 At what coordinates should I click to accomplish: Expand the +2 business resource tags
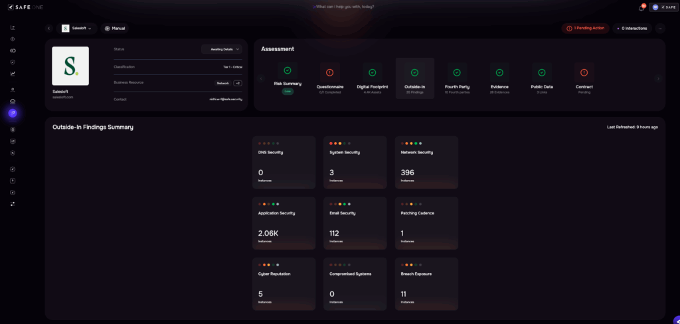coord(238,83)
